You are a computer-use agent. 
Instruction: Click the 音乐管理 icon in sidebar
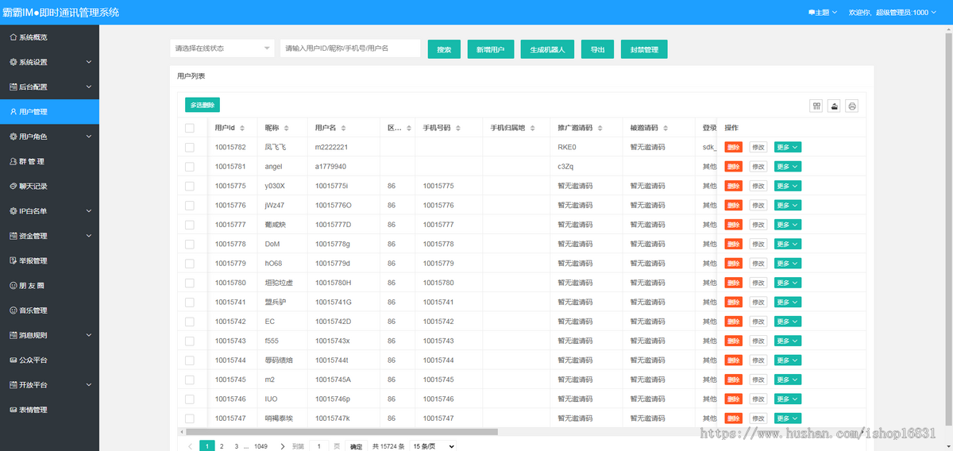click(13, 310)
